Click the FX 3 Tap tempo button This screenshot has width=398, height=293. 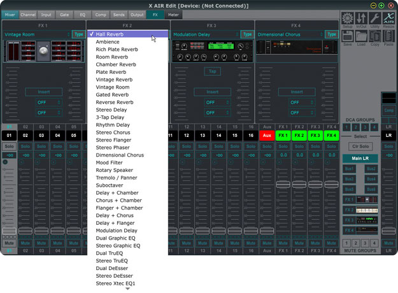pos(213,71)
